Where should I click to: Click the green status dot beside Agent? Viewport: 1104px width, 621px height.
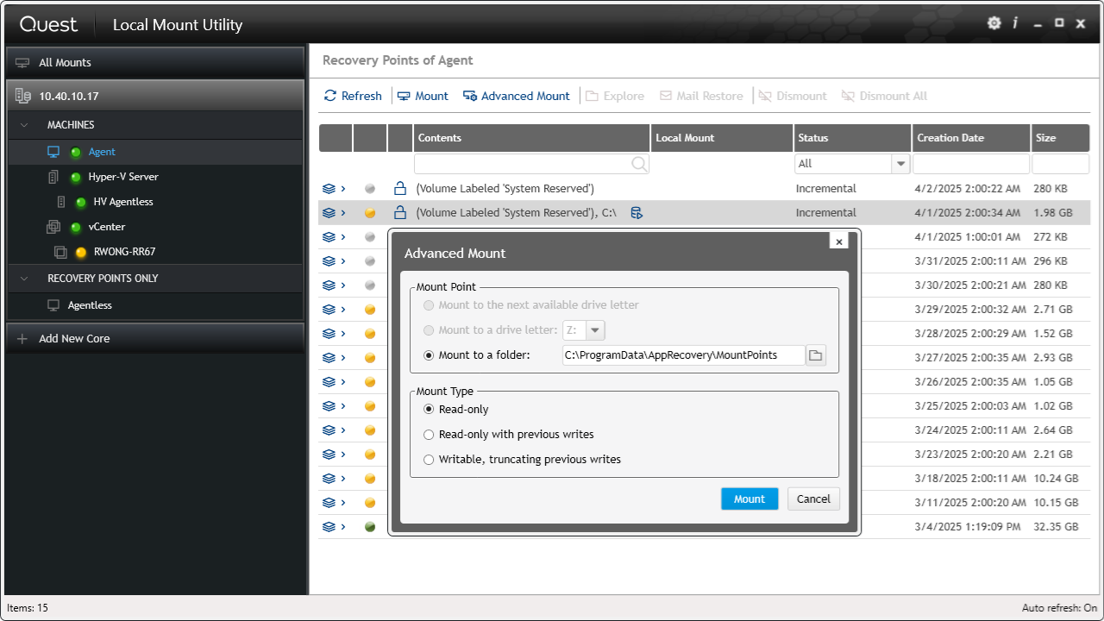tap(76, 153)
